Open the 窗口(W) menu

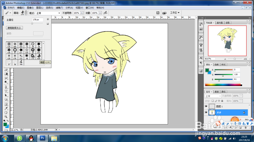click(90, 8)
